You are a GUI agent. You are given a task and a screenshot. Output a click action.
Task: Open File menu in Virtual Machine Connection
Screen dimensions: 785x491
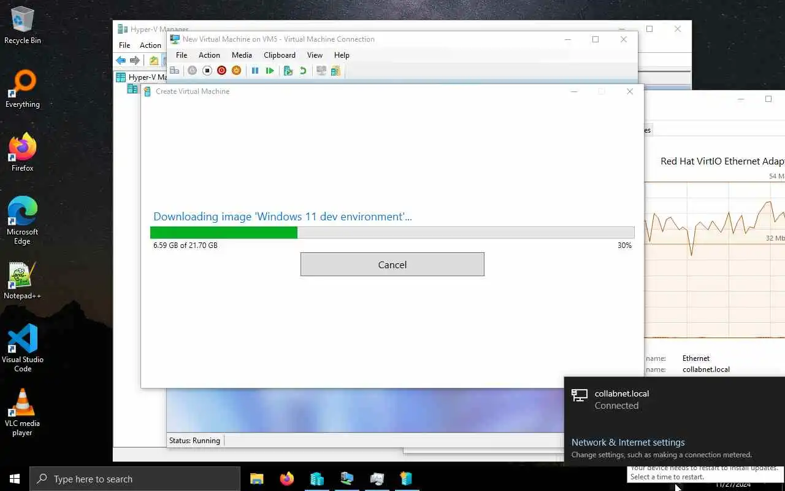click(x=182, y=55)
